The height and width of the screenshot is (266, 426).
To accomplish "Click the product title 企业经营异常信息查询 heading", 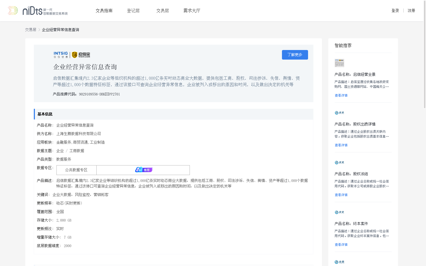I will click(x=85, y=67).
